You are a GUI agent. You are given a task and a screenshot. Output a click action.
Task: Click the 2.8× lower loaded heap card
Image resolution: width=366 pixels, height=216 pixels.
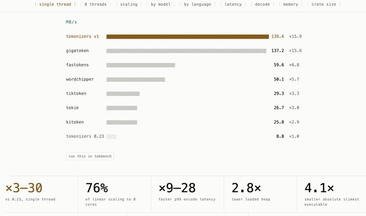(261, 194)
